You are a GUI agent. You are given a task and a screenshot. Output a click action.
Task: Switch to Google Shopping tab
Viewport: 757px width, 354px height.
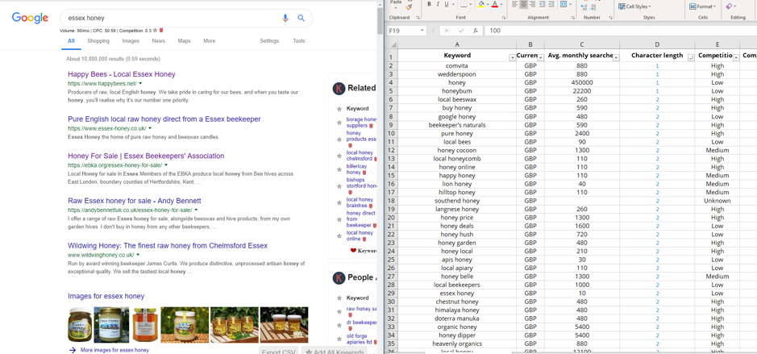(x=98, y=41)
